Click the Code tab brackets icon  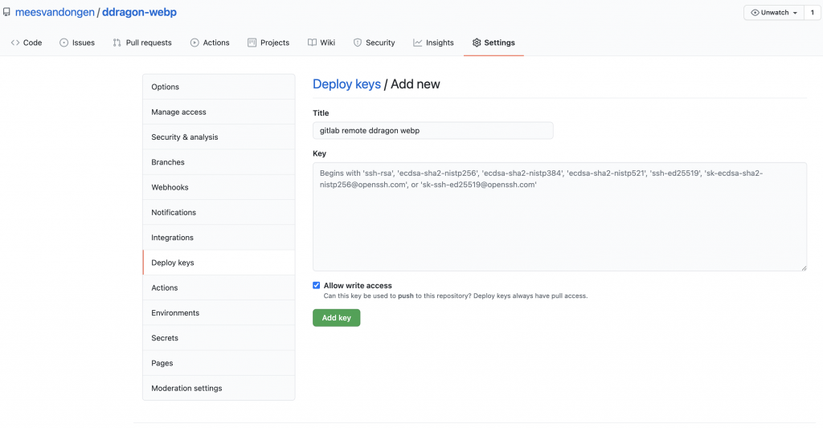15,43
